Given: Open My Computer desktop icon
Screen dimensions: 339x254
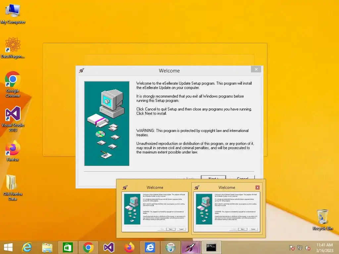Looking at the screenshot, I should pos(13,14).
